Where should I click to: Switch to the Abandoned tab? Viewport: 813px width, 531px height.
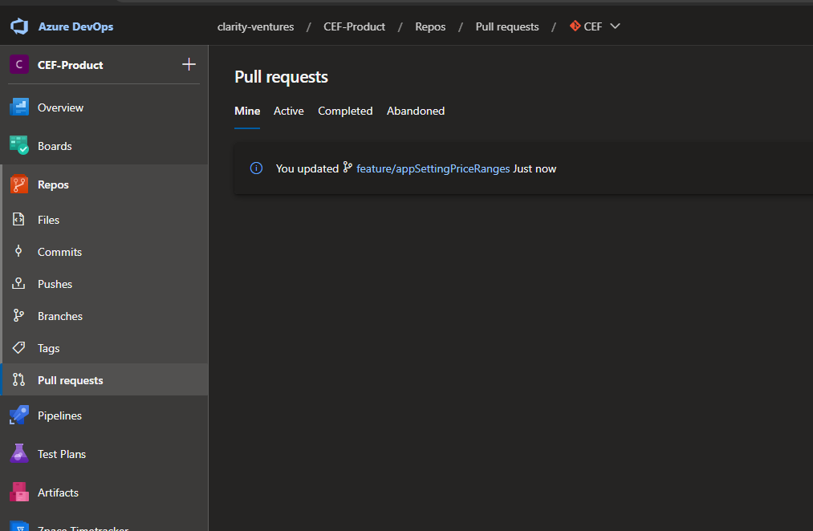pyautogui.click(x=416, y=111)
